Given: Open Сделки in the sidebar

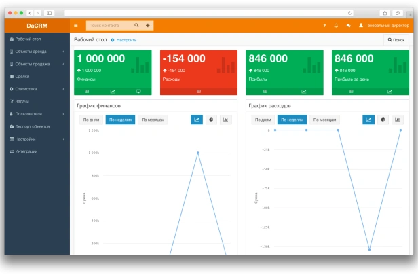Looking at the screenshot, I should click(22, 77).
